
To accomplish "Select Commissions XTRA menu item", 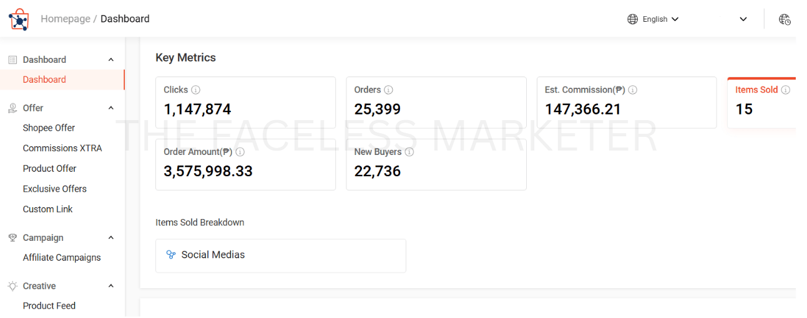I will coord(62,148).
